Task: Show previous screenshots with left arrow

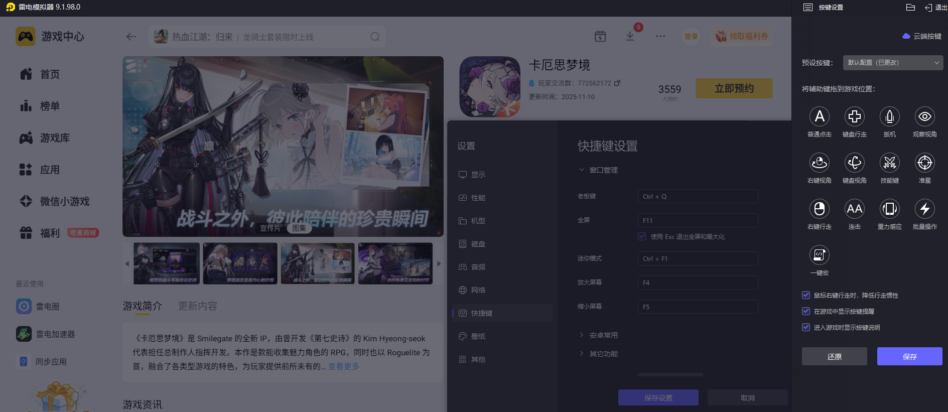Action: (x=127, y=263)
